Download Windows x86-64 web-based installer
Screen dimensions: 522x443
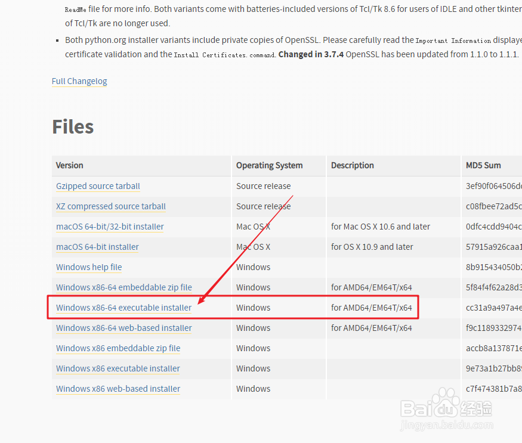[124, 328]
